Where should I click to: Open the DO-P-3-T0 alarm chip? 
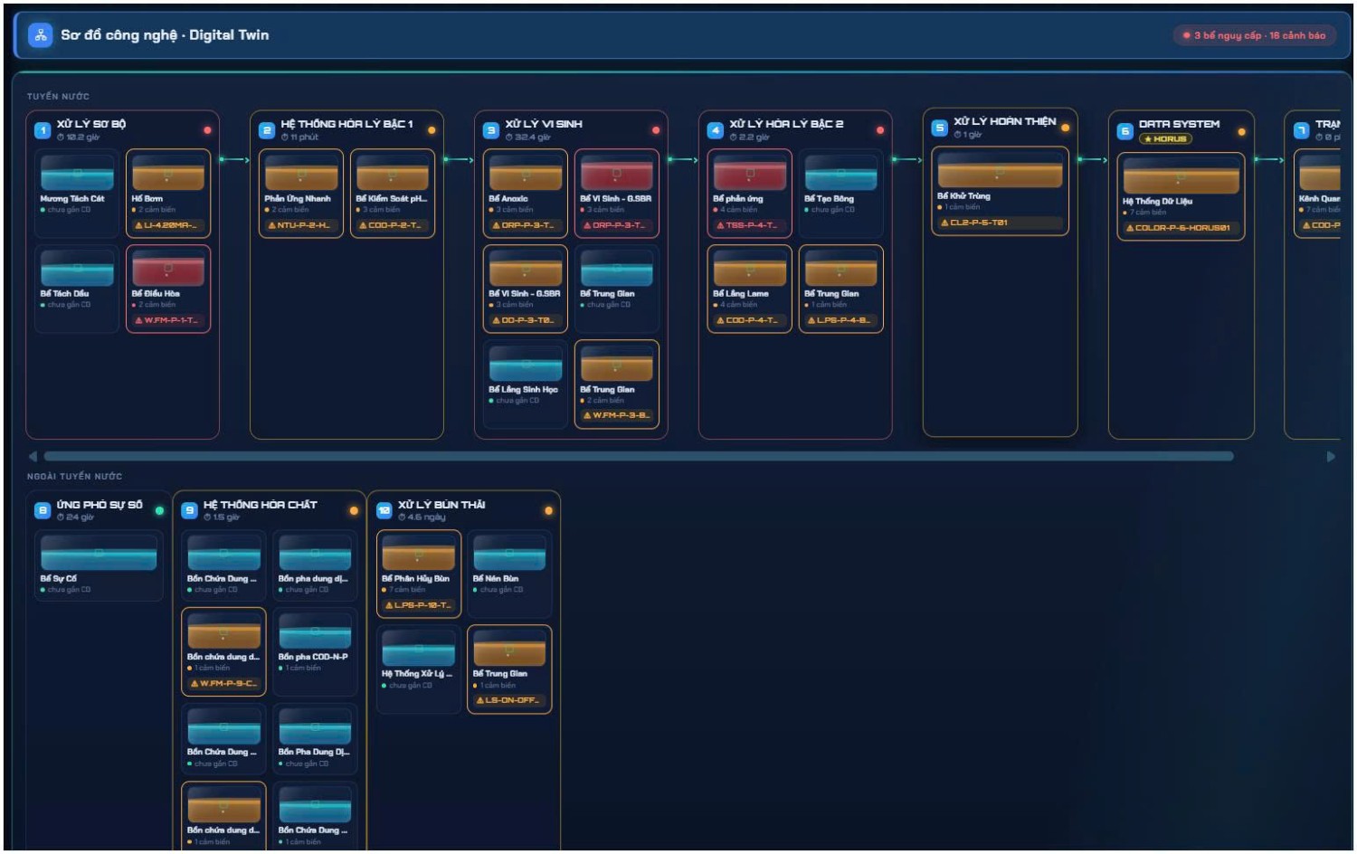pos(526,320)
